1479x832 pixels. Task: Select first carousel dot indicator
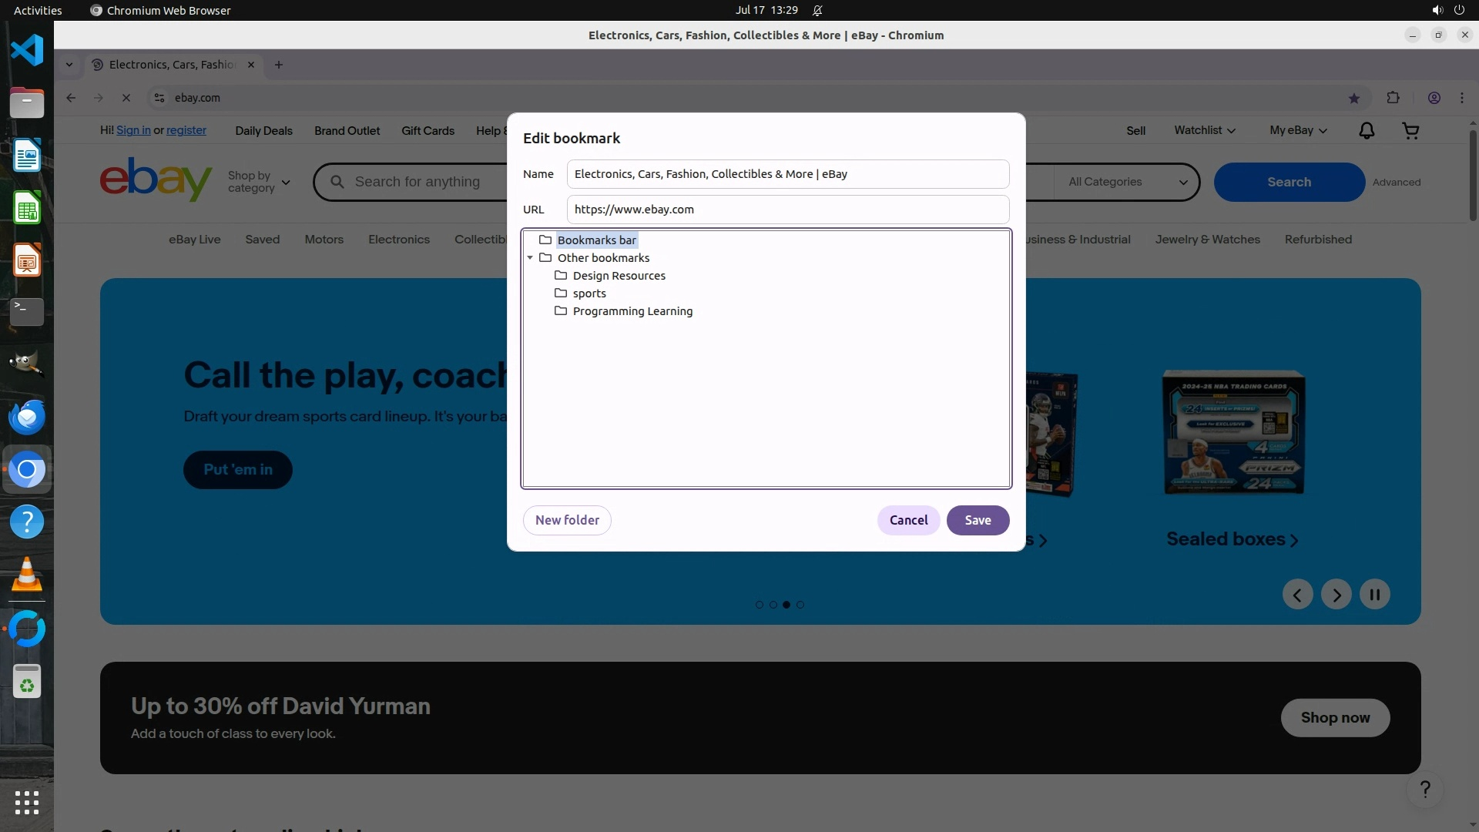[x=760, y=605]
